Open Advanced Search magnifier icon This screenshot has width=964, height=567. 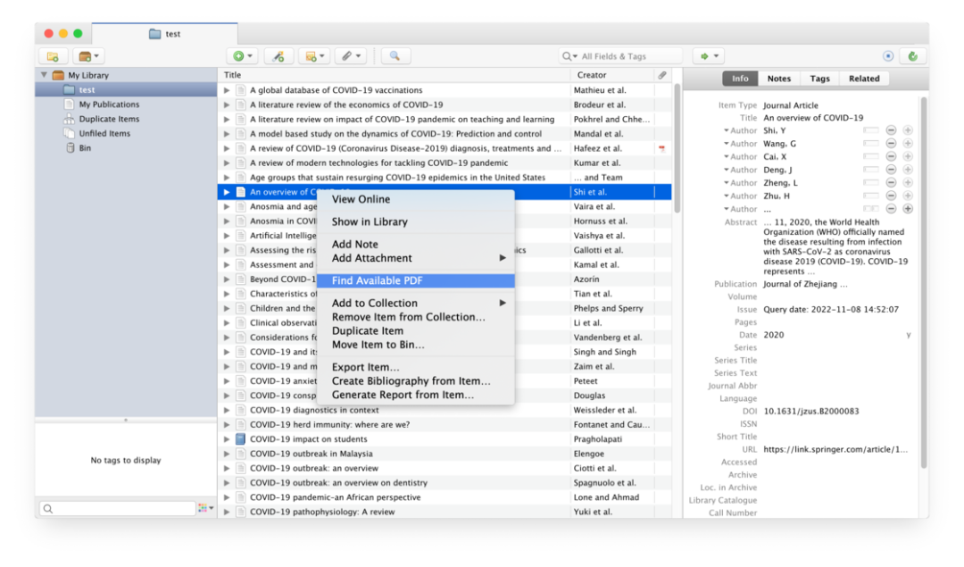[395, 56]
